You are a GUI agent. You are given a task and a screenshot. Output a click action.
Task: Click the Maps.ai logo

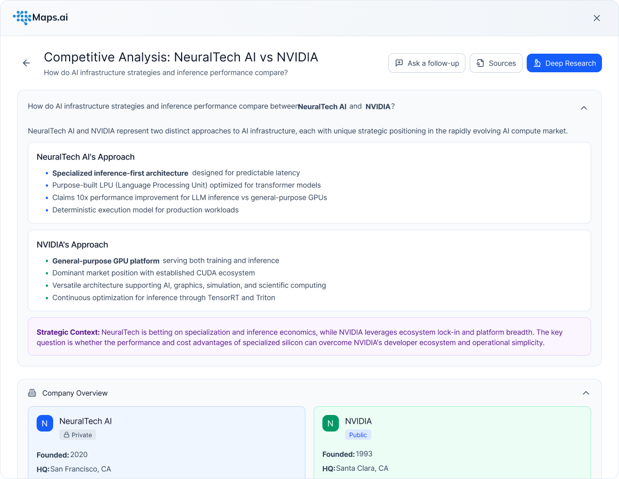(x=40, y=18)
